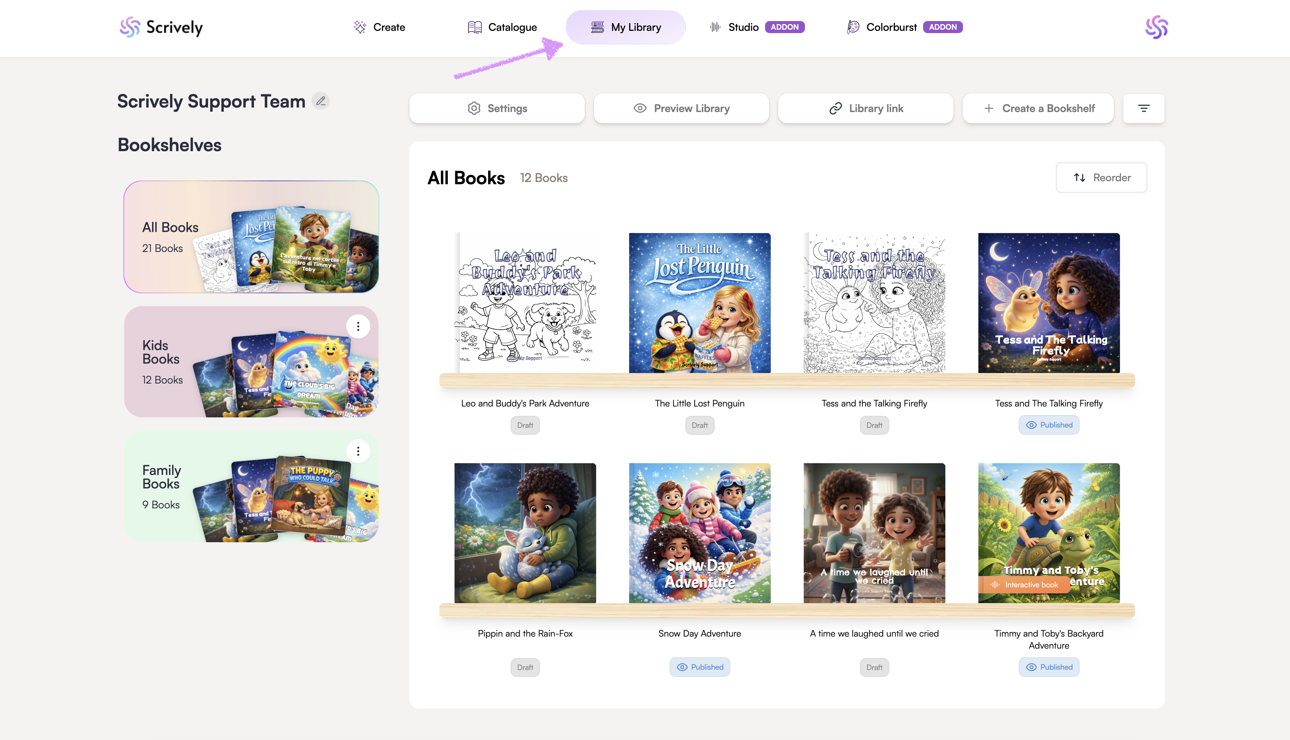Open the Catalogue tab
The height and width of the screenshot is (740, 1290).
(502, 27)
